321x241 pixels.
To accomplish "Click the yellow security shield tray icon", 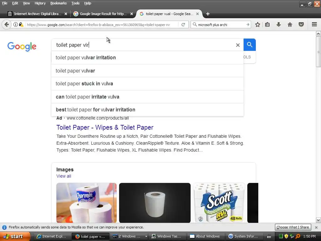I will tap(286, 236).
